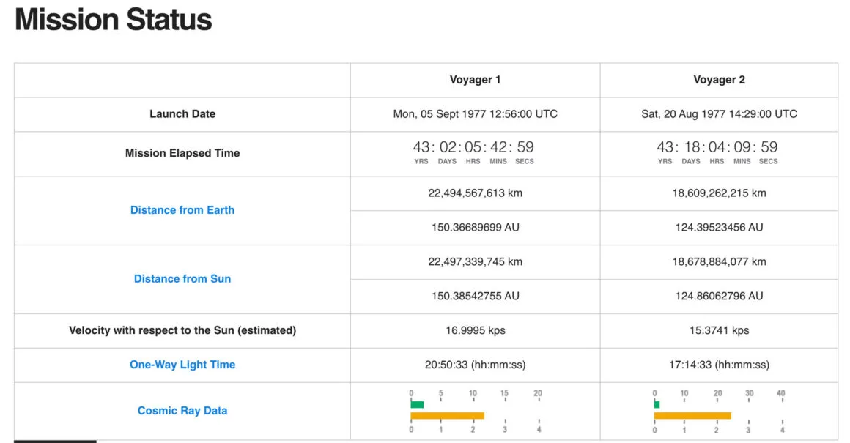Follow the One-Way Light Time link
The image size is (850, 443).
tap(182, 365)
